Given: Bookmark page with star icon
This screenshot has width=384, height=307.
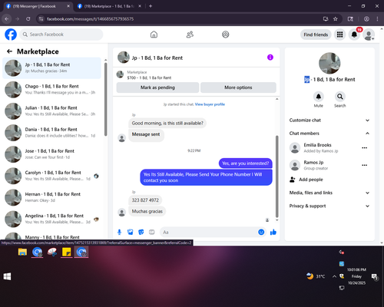Looking at the screenshot, I should [x=336, y=19].
